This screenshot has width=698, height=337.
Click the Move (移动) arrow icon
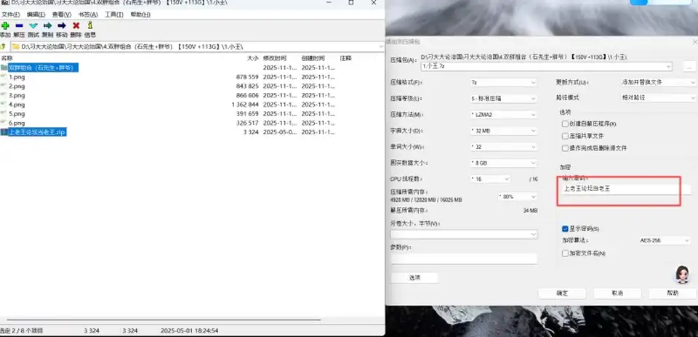click(62, 26)
